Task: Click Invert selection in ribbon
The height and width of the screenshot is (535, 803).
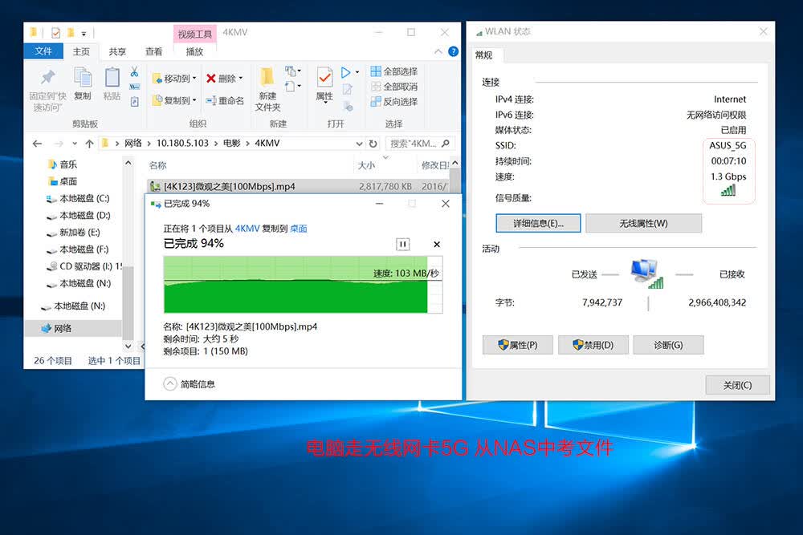Action: click(393, 102)
